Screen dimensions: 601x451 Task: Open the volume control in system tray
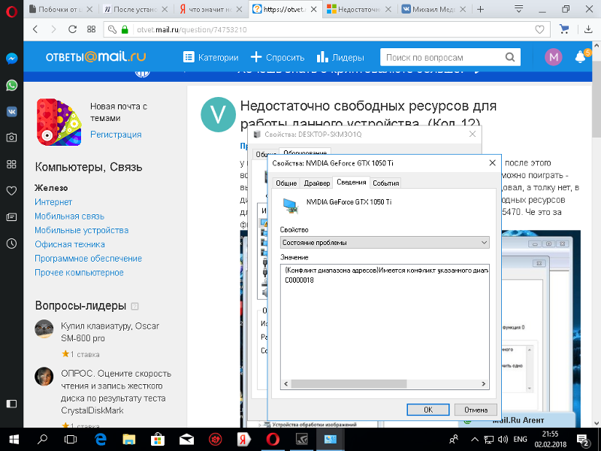pyautogui.click(x=502, y=440)
